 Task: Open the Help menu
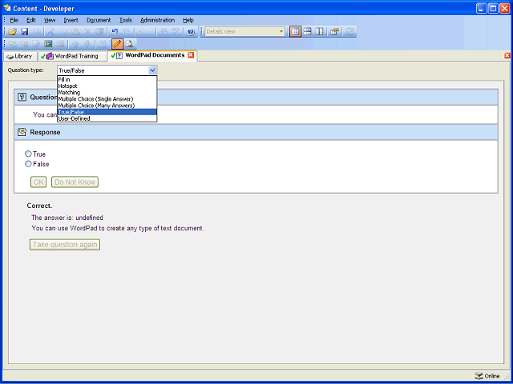tap(188, 20)
